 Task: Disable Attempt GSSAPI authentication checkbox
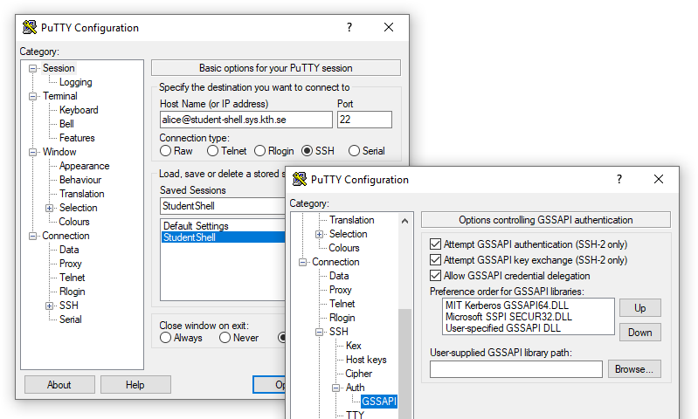pos(436,244)
